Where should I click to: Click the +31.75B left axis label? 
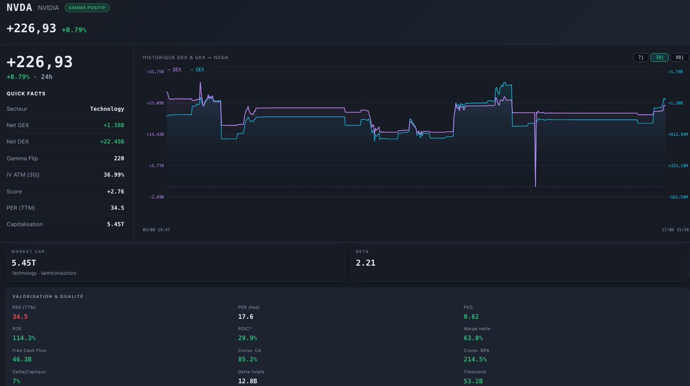(x=155, y=72)
